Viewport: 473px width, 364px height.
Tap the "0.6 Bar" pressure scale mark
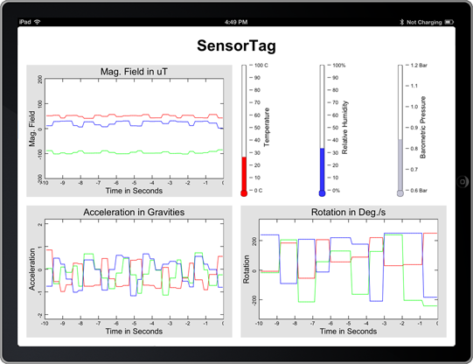coord(419,191)
